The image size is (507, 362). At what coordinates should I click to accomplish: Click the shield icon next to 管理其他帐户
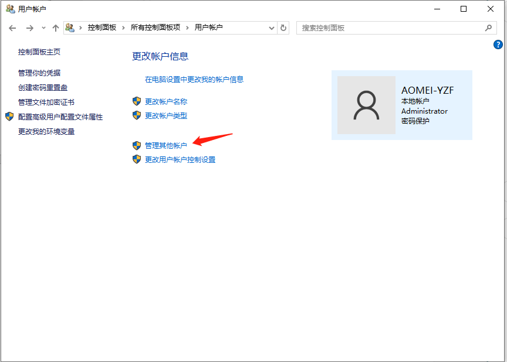pos(136,145)
